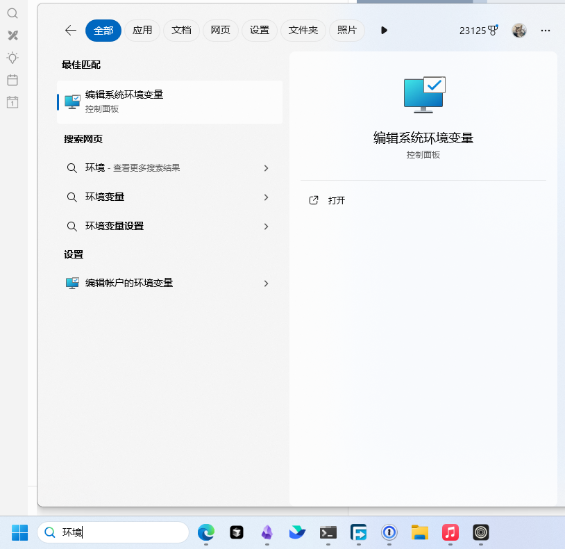Viewport: 565px width, 549px height.
Task: Open File Explorer from the taskbar
Action: (x=419, y=532)
